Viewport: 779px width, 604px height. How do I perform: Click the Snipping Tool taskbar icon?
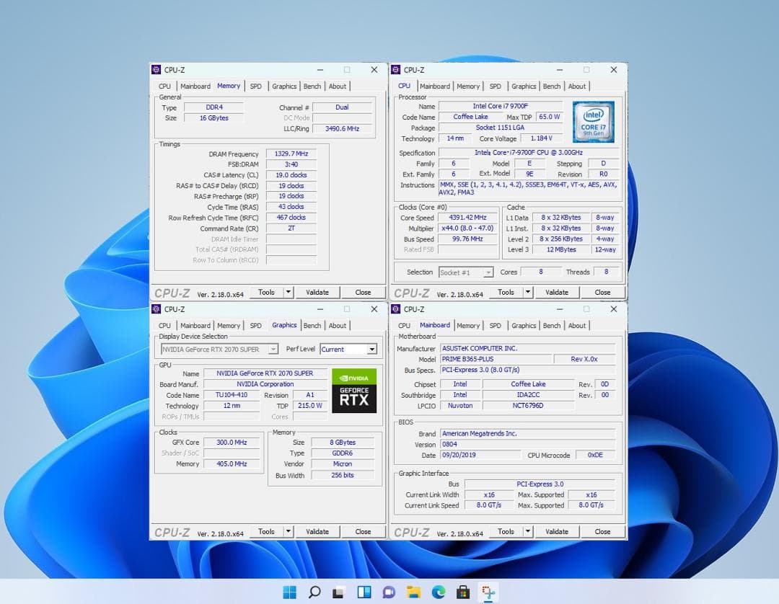pos(488,592)
